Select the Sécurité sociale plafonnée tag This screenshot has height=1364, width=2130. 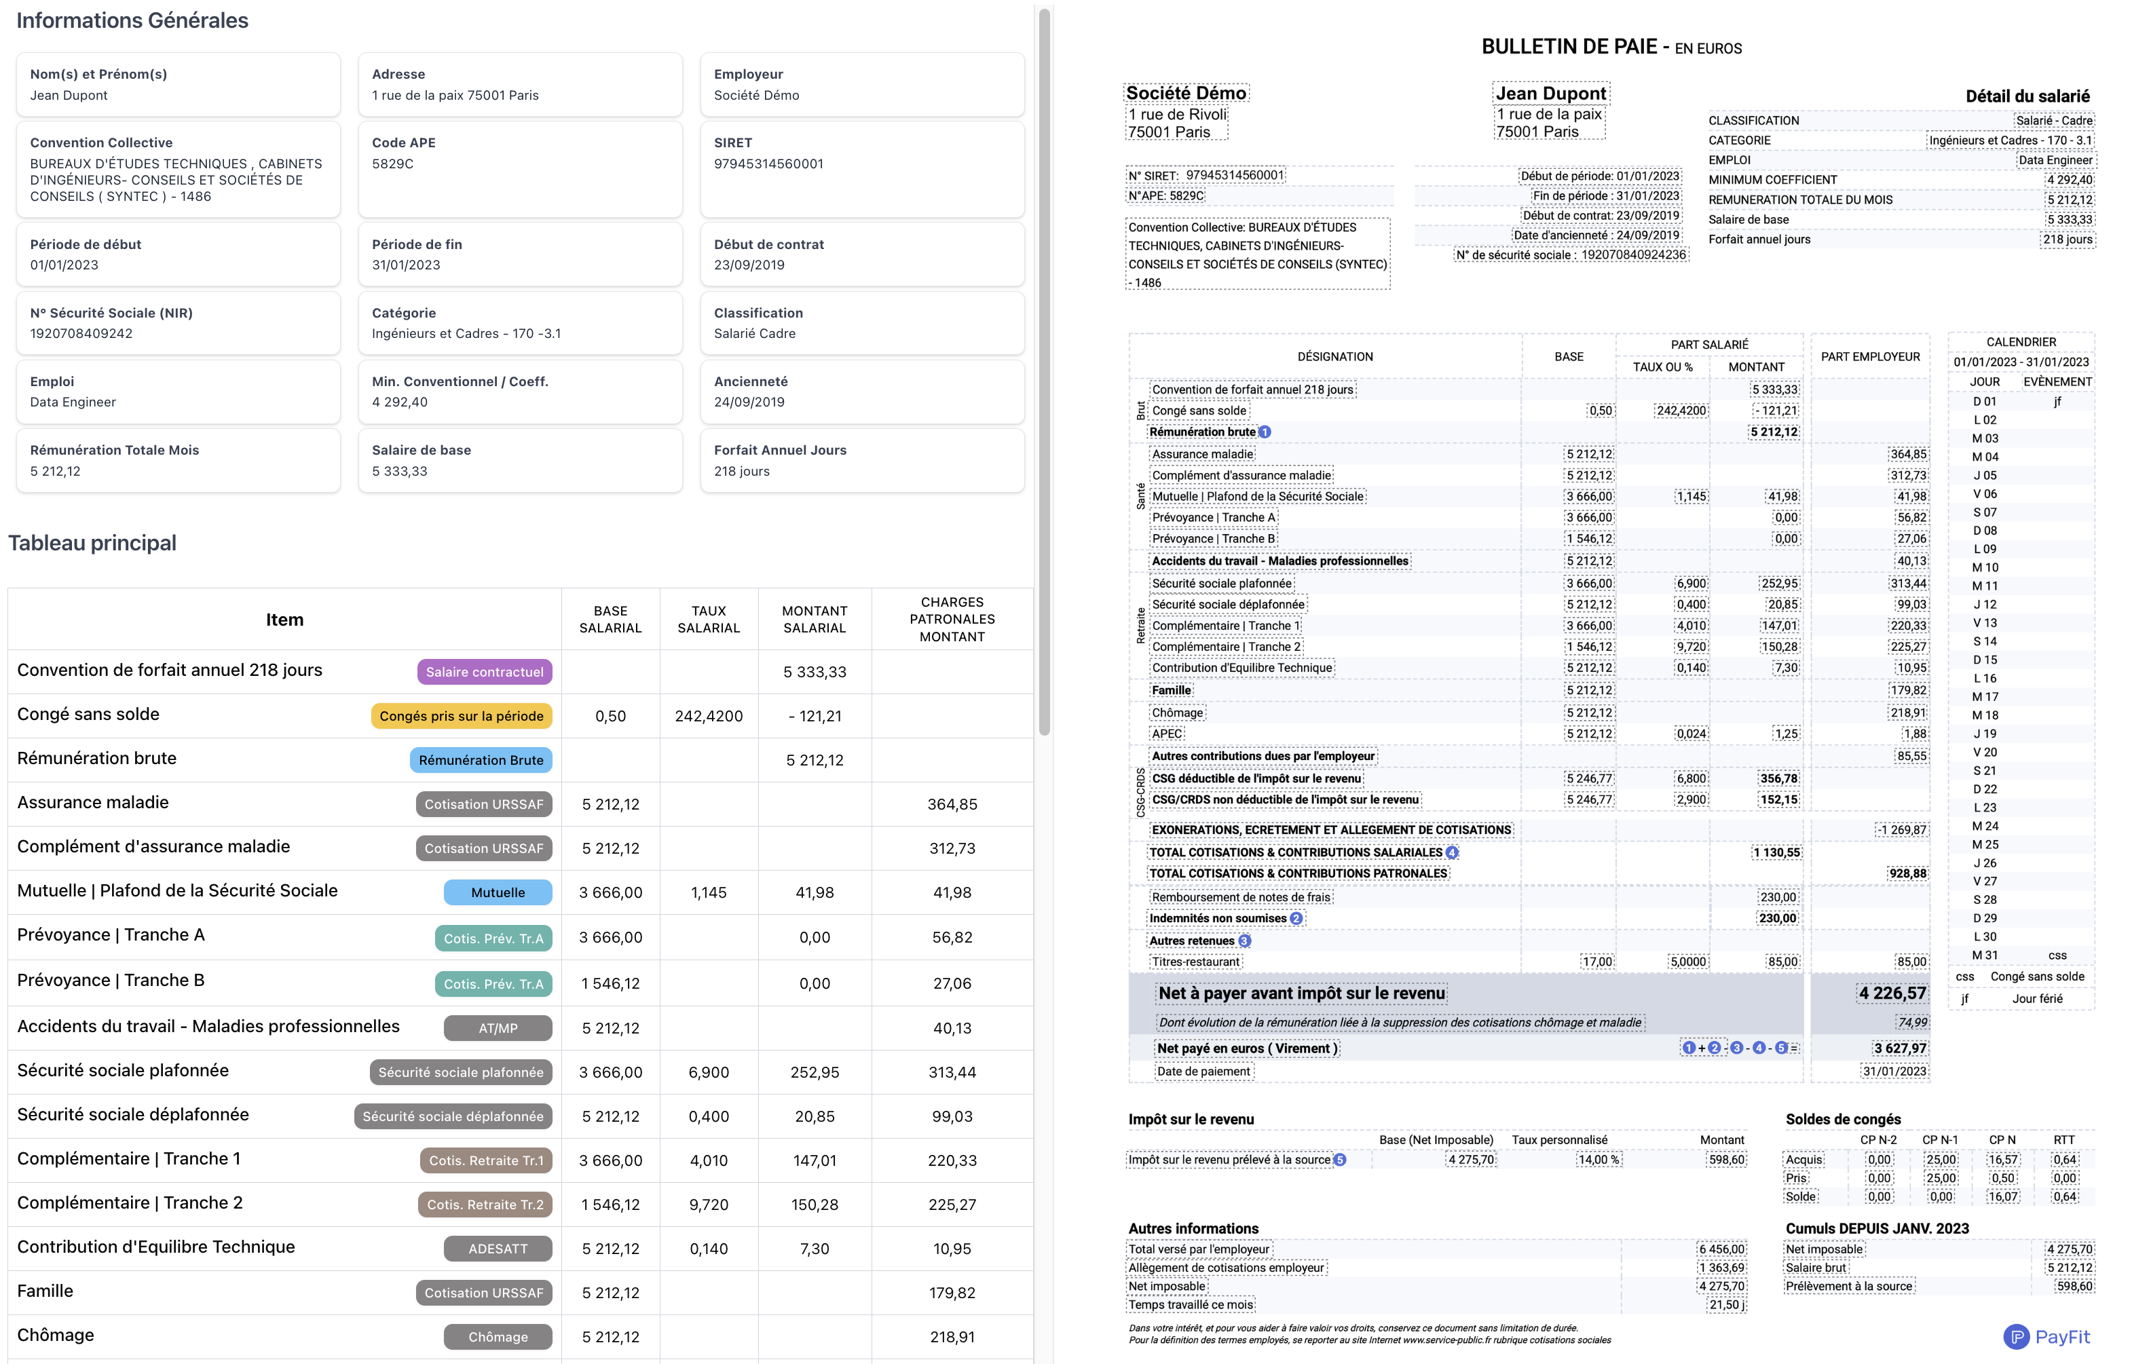460,1073
